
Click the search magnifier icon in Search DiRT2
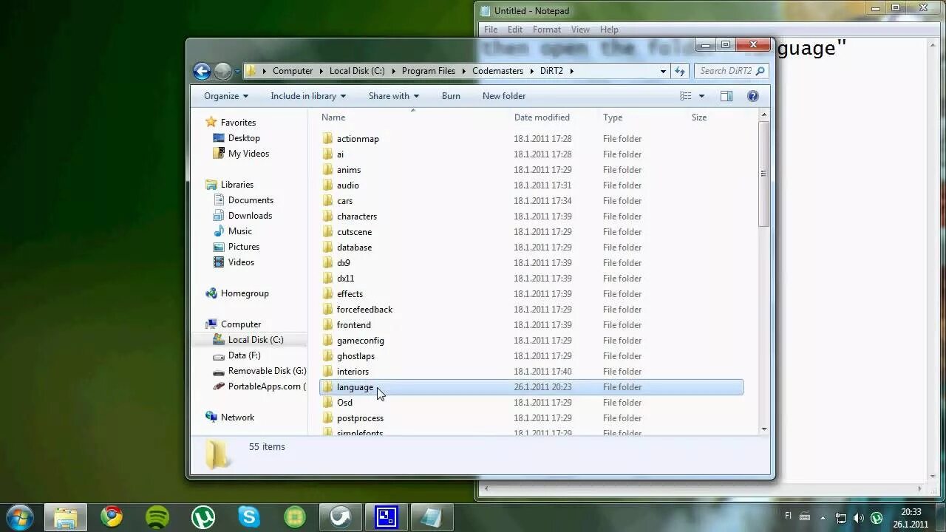tap(760, 71)
